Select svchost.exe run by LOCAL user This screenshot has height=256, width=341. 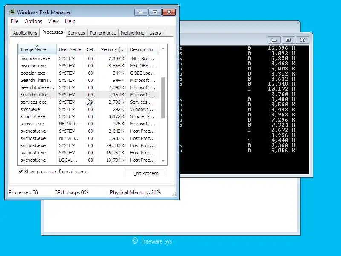[x=89, y=160]
